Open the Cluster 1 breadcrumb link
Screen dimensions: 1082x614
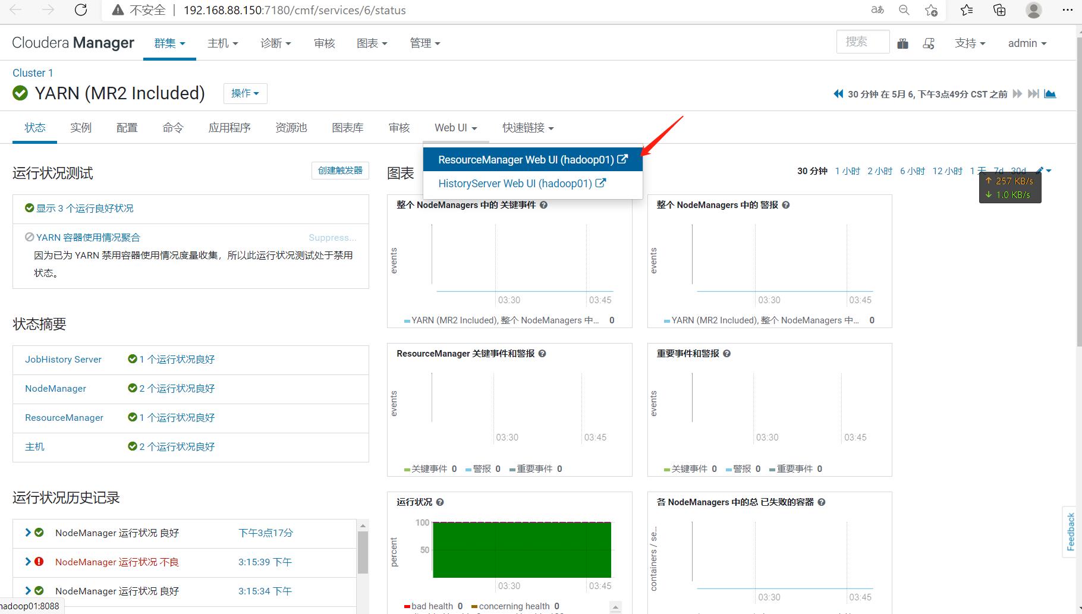[33, 73]
